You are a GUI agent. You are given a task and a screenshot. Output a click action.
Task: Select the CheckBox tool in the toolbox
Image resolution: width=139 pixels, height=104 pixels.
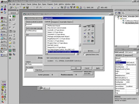(10, 27)
